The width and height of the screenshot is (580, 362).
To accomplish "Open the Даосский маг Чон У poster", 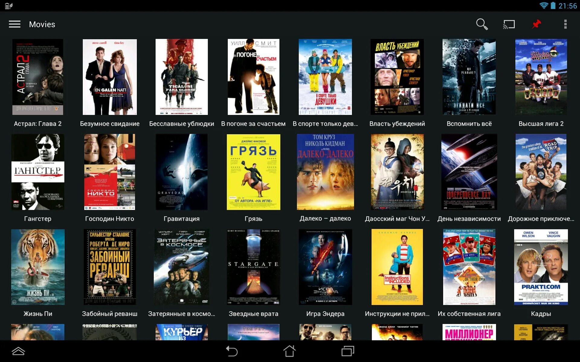I will click(397, 172).
